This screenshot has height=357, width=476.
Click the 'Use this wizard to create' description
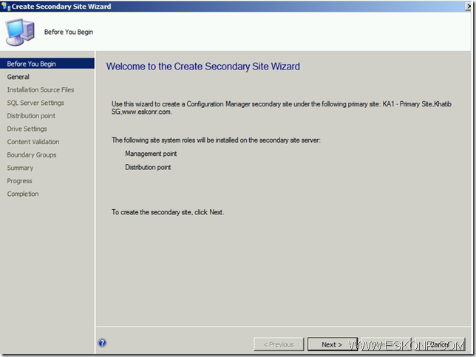click(282, 108)
